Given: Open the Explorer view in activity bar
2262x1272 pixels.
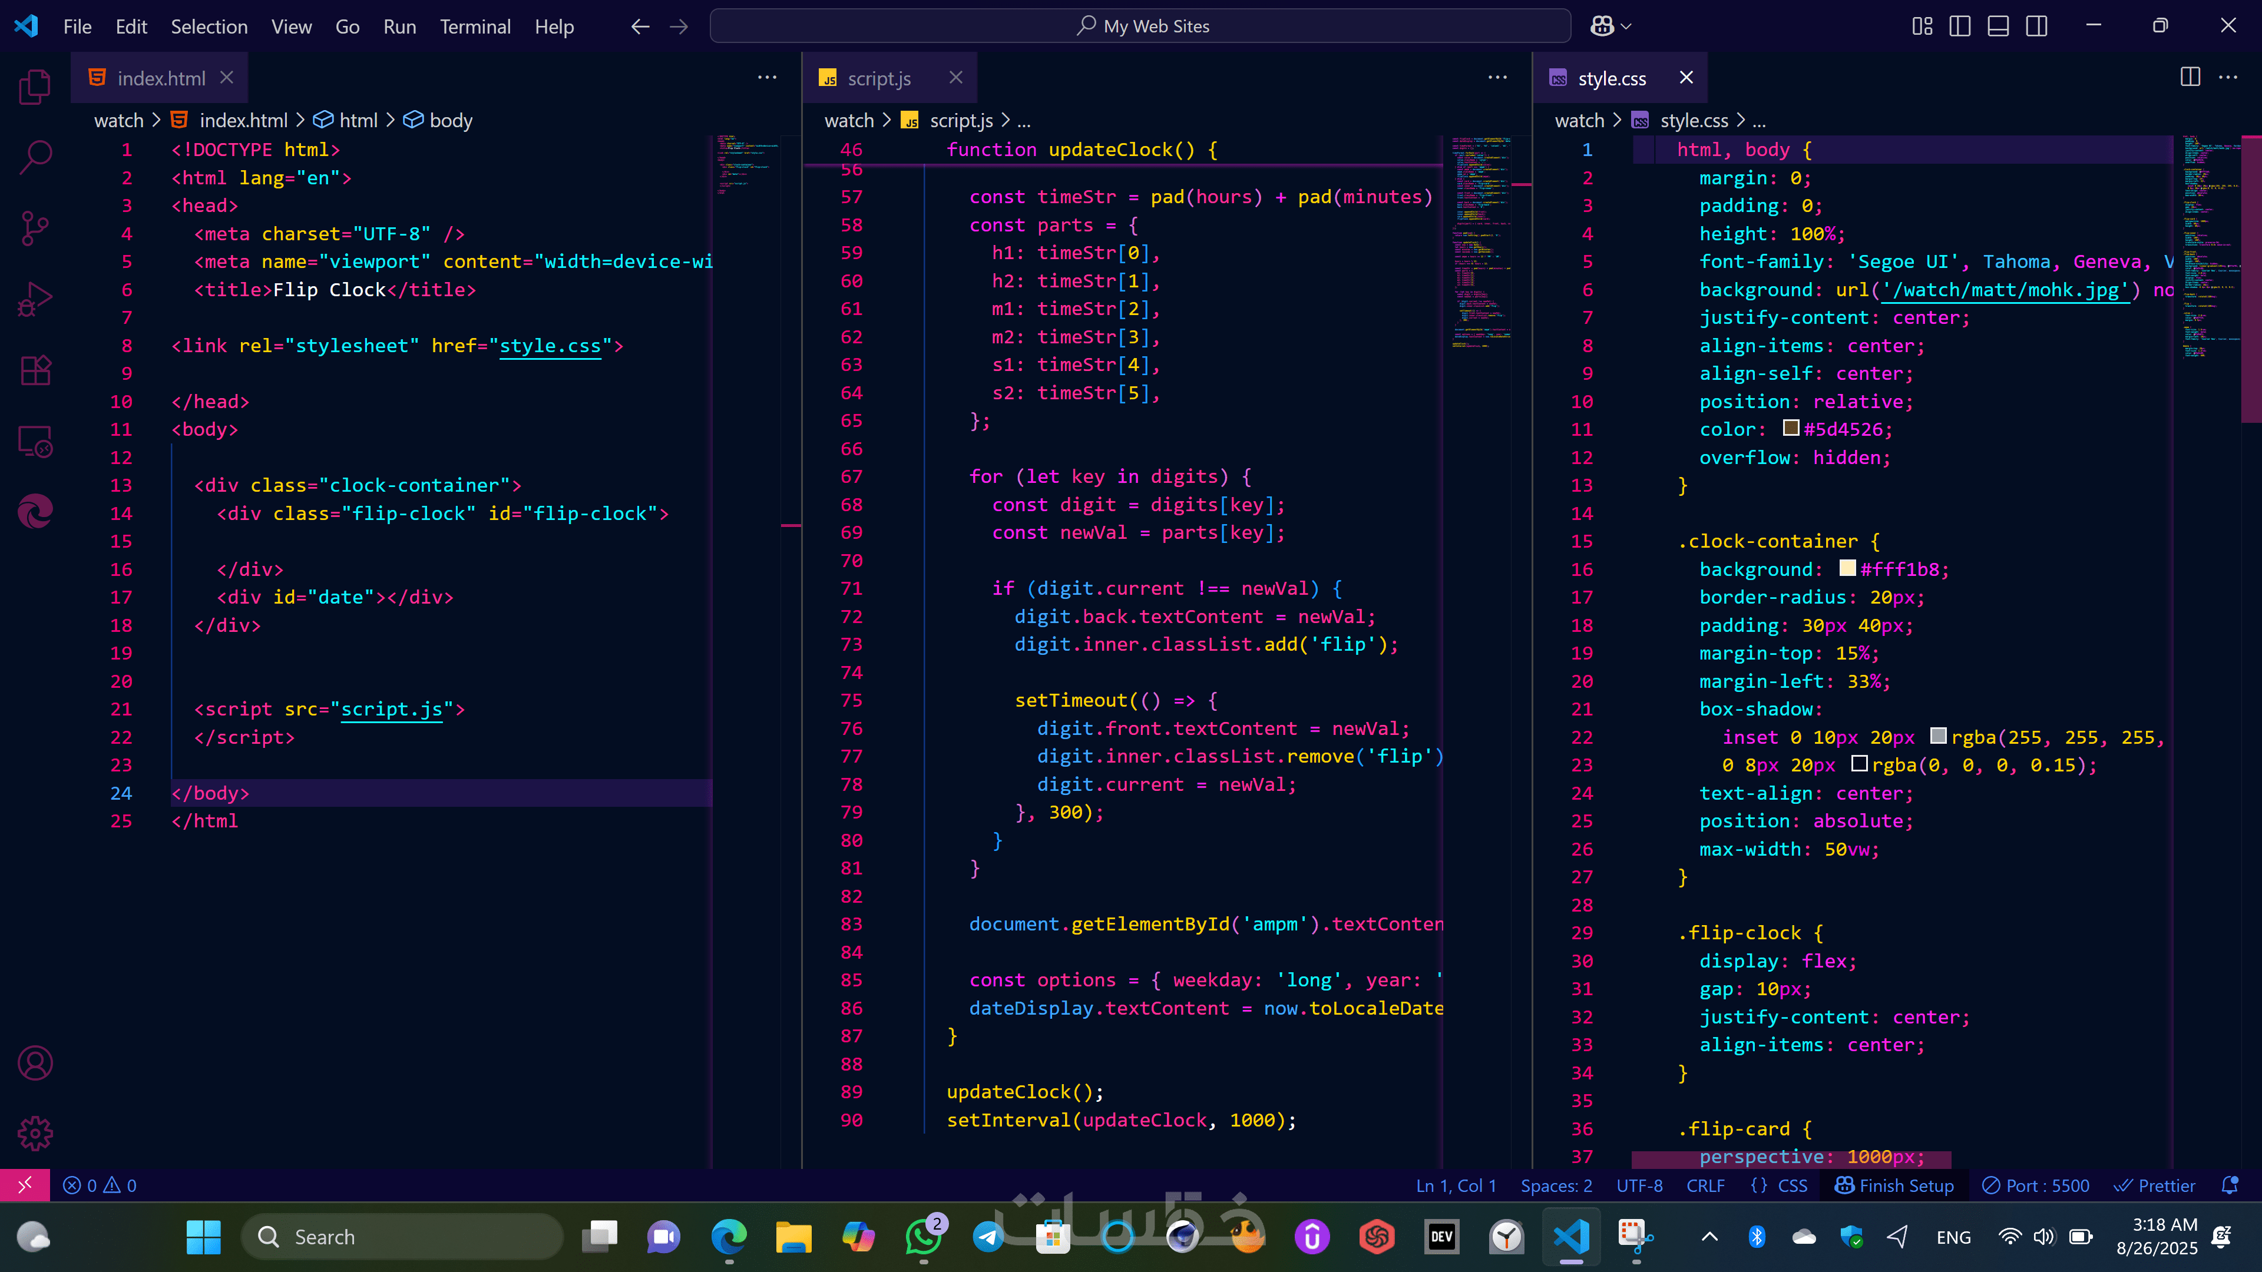Looking at the screenshot, I should [35, 86].
